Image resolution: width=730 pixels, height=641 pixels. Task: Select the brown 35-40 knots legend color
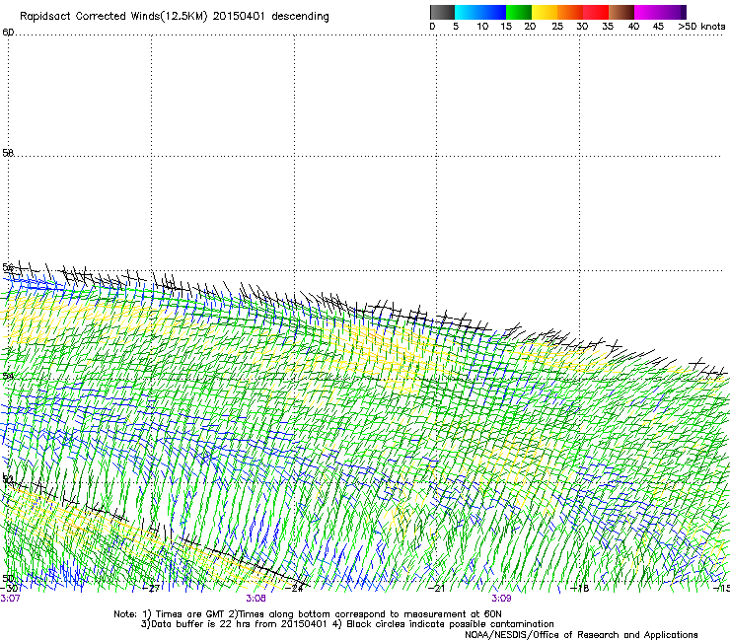click(x=621, y=12)
